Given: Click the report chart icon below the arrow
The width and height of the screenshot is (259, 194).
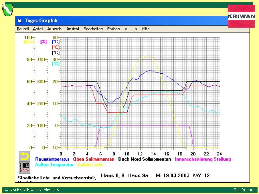Looking at the screenshot, I should pos(25,167).
